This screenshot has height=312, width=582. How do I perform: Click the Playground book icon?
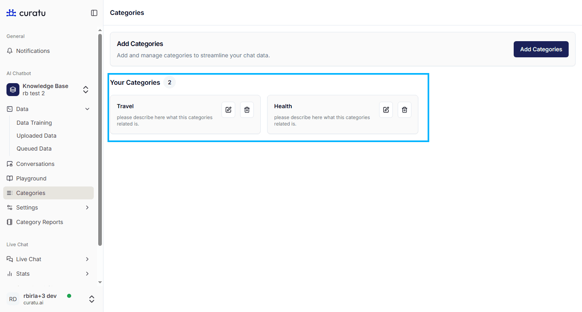pyautogui.click(x=10, y=178)
